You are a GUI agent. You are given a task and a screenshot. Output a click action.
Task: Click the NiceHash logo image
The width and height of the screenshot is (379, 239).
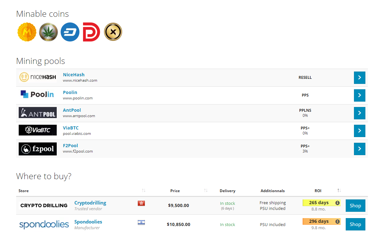tap(38, 77)
